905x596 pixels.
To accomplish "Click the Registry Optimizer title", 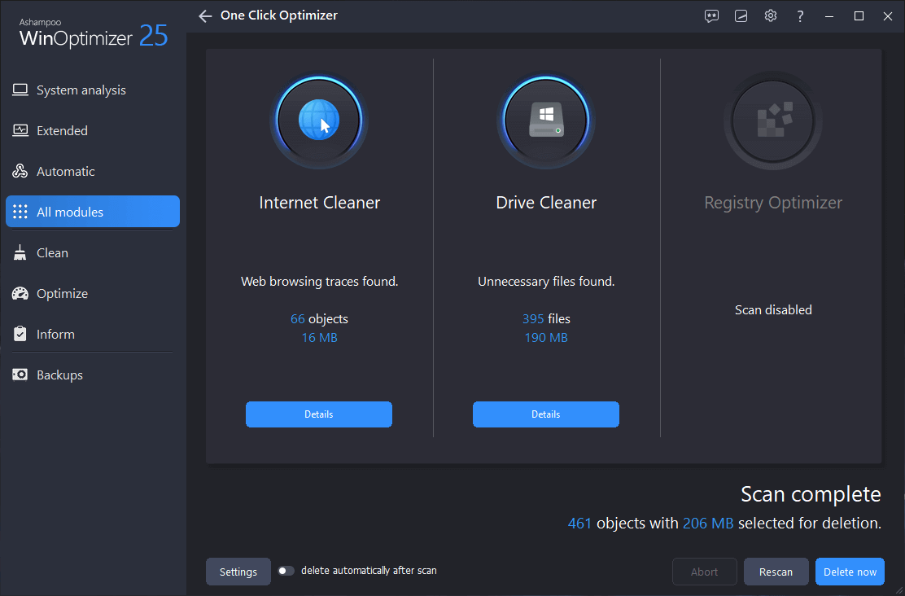I will [773, 203].
